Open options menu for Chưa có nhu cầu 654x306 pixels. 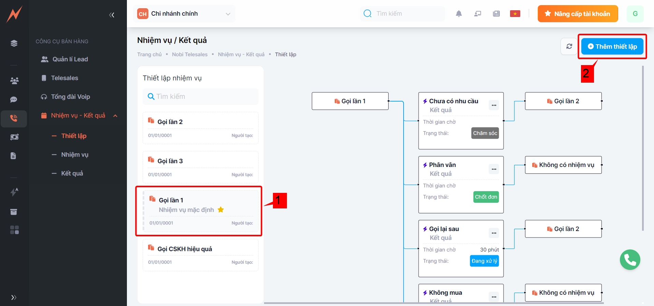(x=494, y=105)
